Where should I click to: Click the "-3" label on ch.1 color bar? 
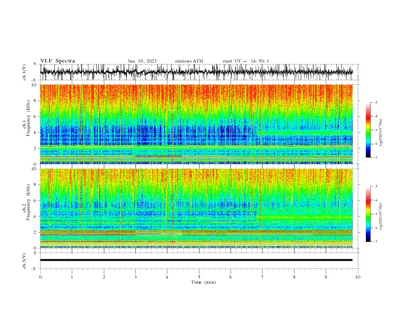(376, 102)
